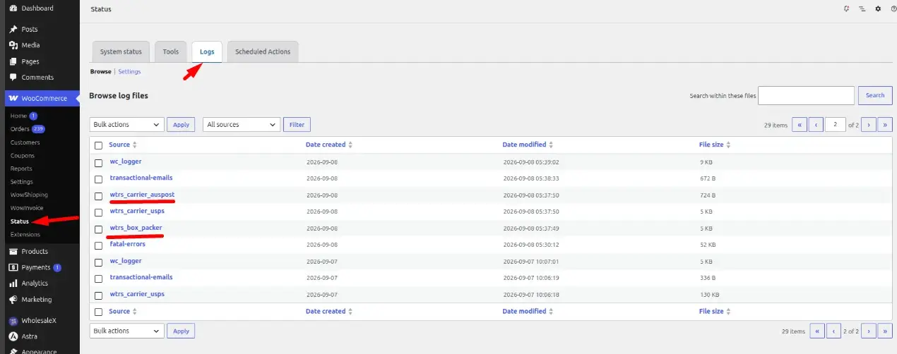Click the top current page number field
Image resolution: width=897 pixels, height=354 pixels.
[836, 125]
